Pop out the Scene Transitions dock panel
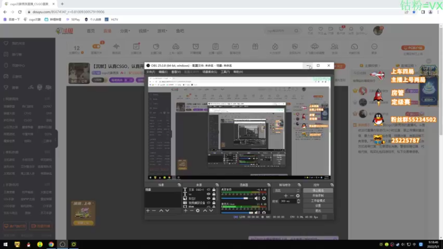Screen dimensions: 443x249 click(x=299, y=185)
